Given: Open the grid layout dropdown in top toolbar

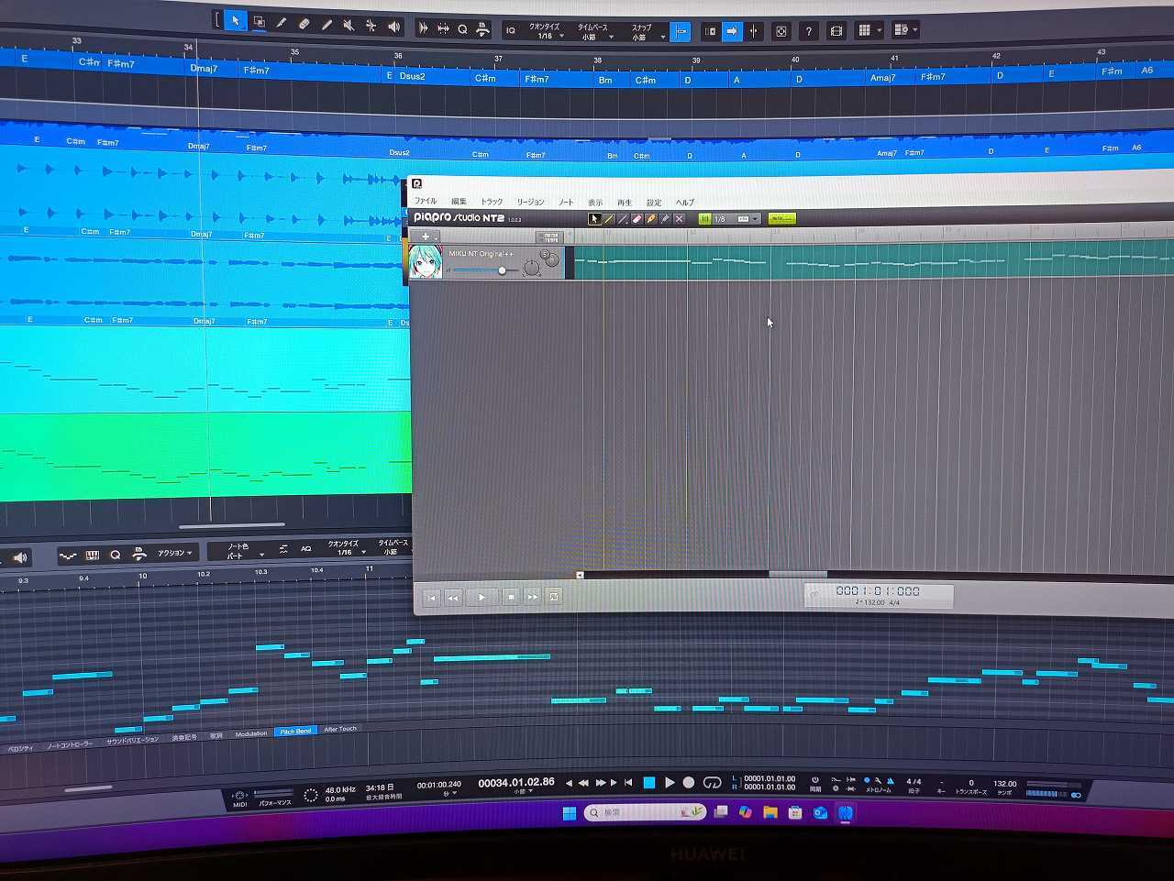Looking at the screenshot, I should 869,30.
